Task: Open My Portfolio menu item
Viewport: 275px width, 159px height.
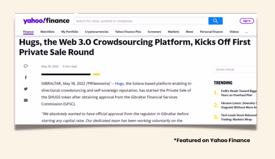Action: click(x=70, y=32)
